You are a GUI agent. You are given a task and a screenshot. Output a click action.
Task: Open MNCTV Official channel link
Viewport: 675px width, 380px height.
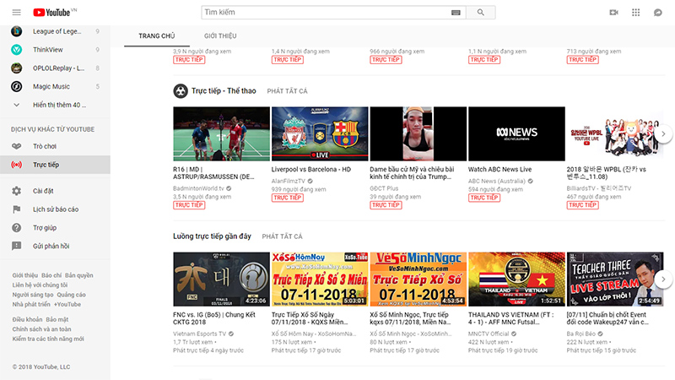point(489,334)
